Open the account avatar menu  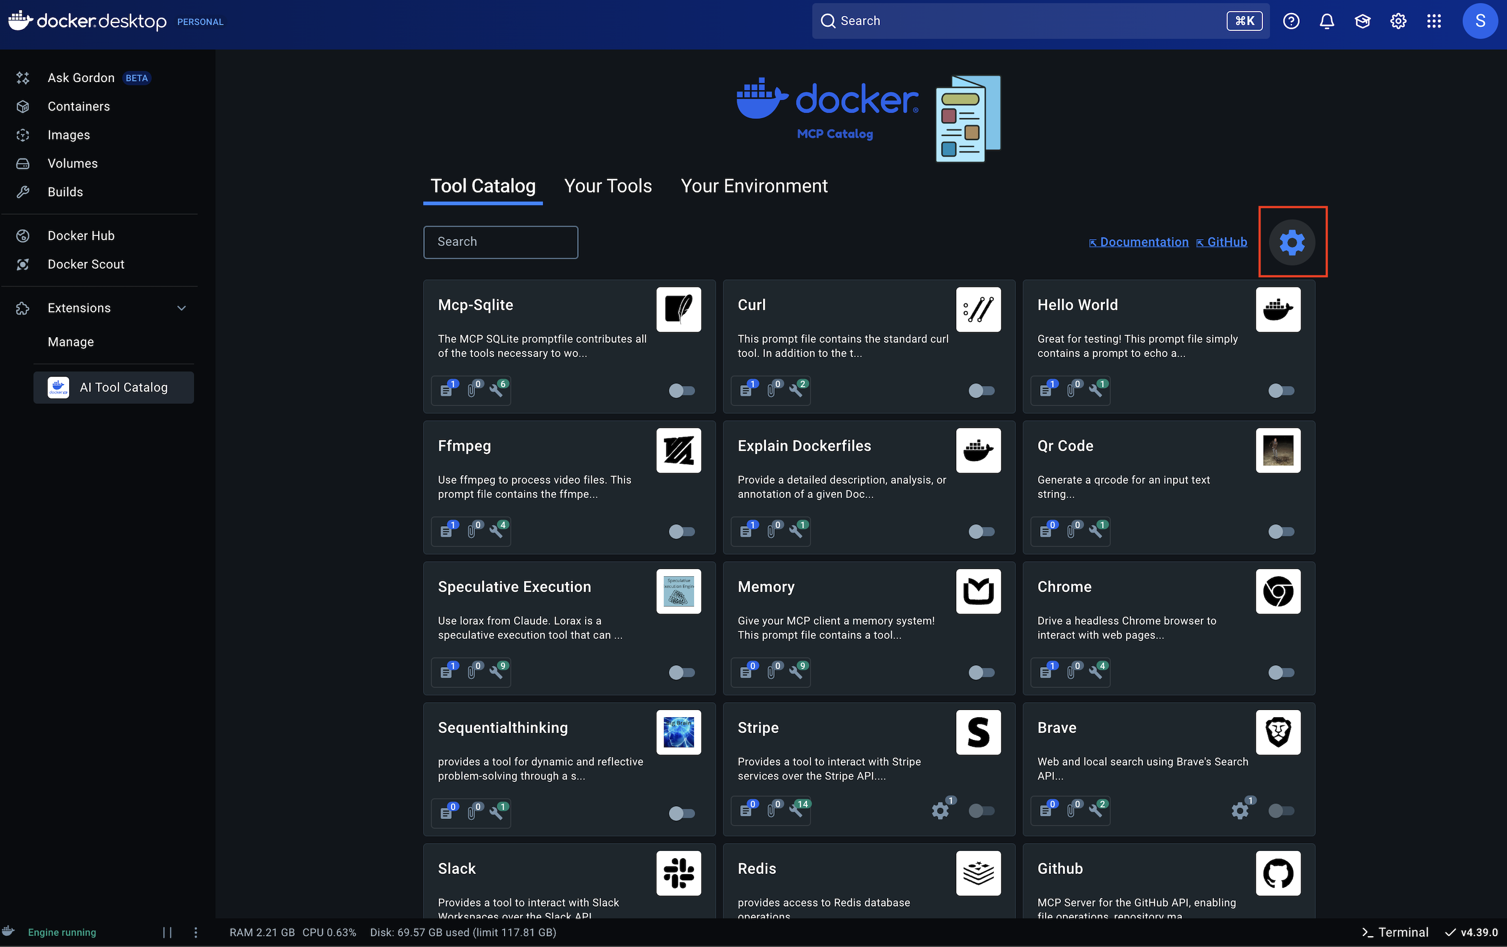(1480, 21)
